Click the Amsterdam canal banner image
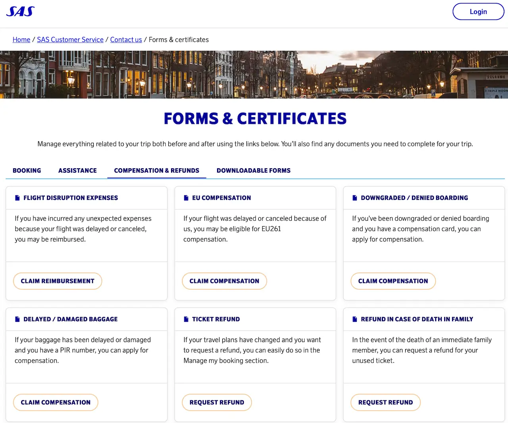508x423 pixels. [x=254, y=75]
